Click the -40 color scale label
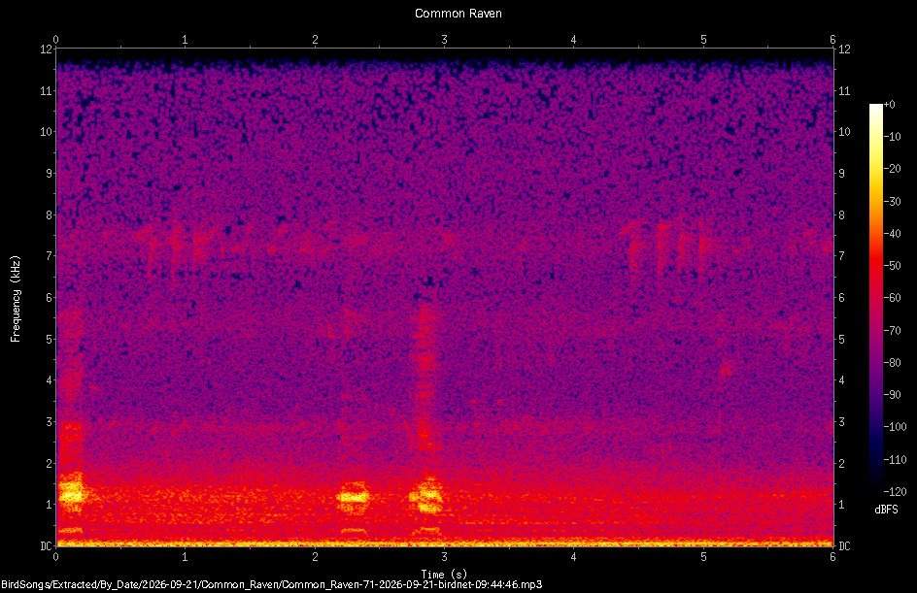Screen dimensions: 917x593 tap(892, 234)
